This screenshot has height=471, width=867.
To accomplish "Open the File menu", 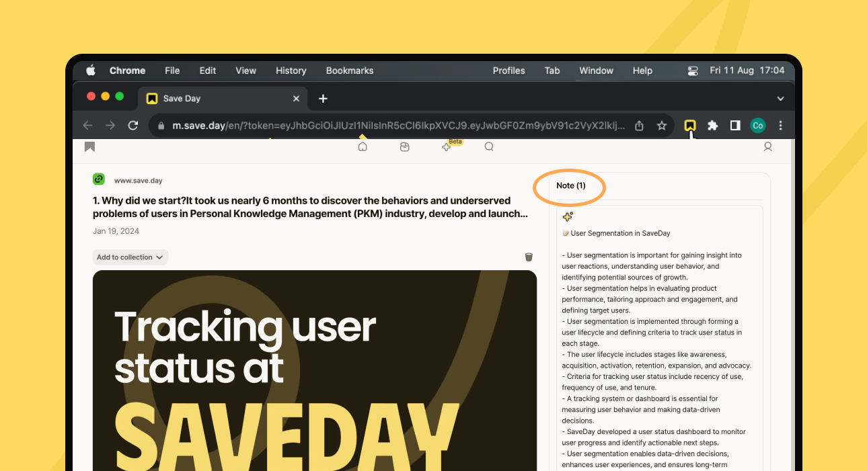I will (x=172, y=71).
